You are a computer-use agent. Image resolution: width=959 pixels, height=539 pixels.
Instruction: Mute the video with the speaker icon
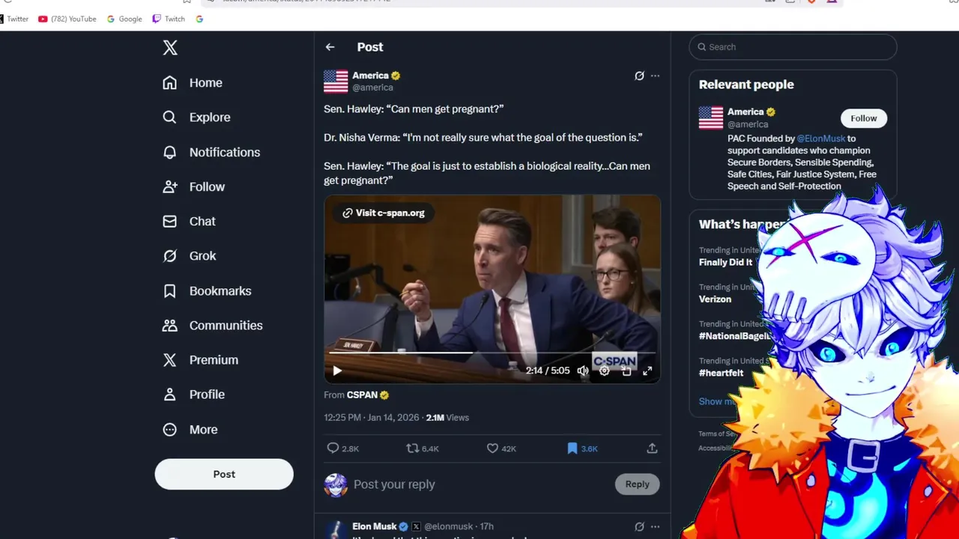[583, 371]
